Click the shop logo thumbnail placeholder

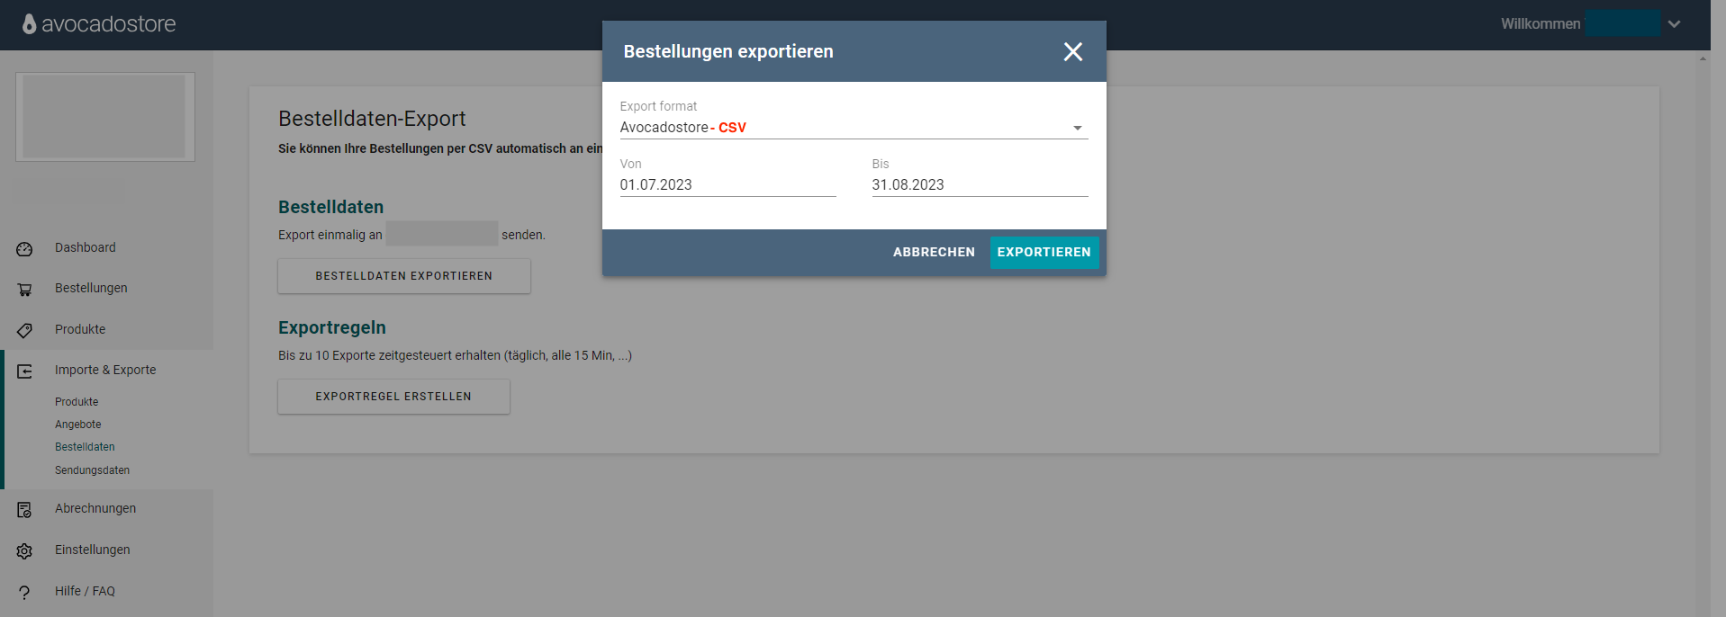105,117
